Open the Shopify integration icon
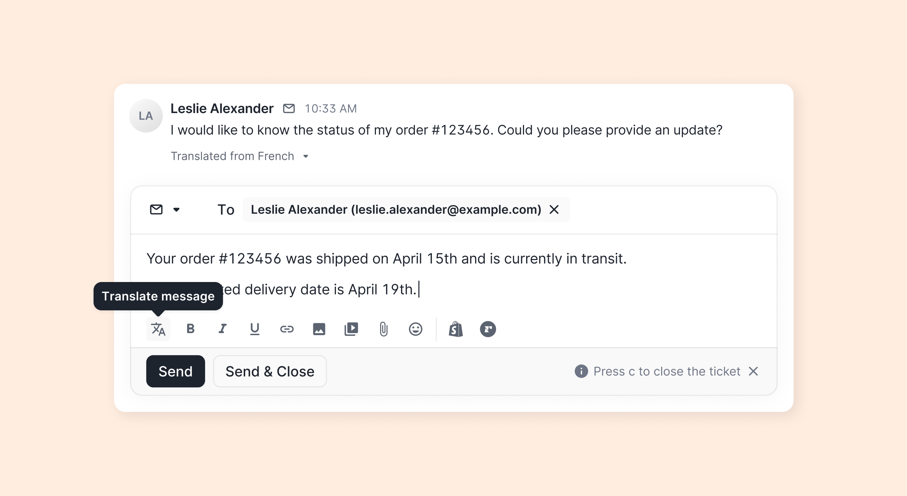This screenshot has height=496, width=907. pyautogui.click(x=456, y=329)
